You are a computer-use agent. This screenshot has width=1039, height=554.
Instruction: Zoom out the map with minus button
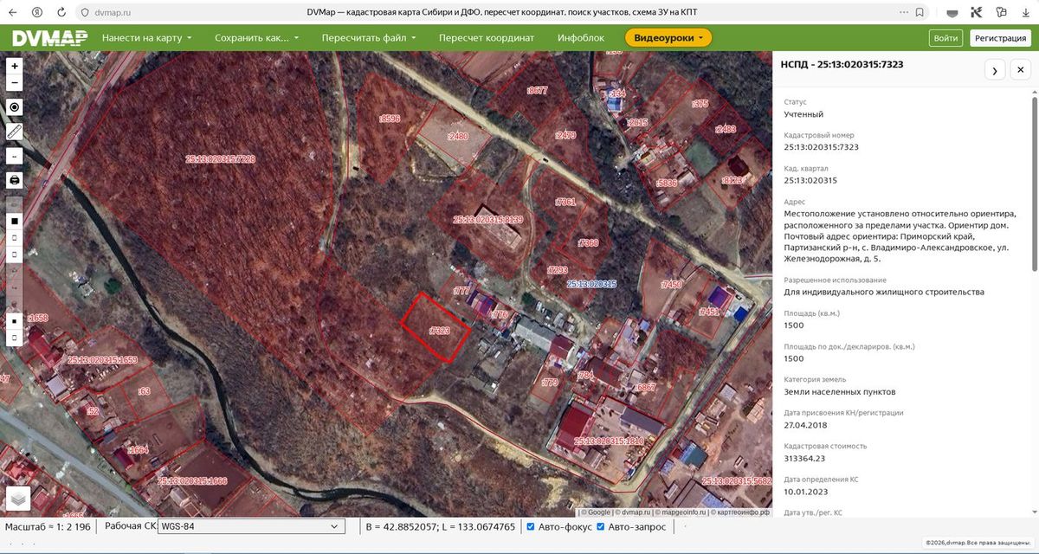pos(14,83)
